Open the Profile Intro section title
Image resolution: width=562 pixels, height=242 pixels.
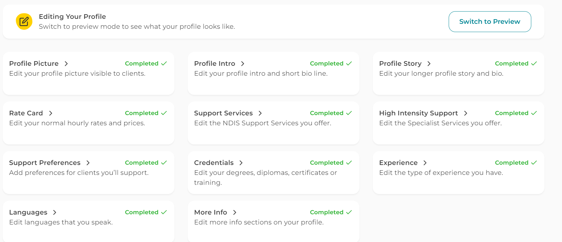click(x=214, y=63)
